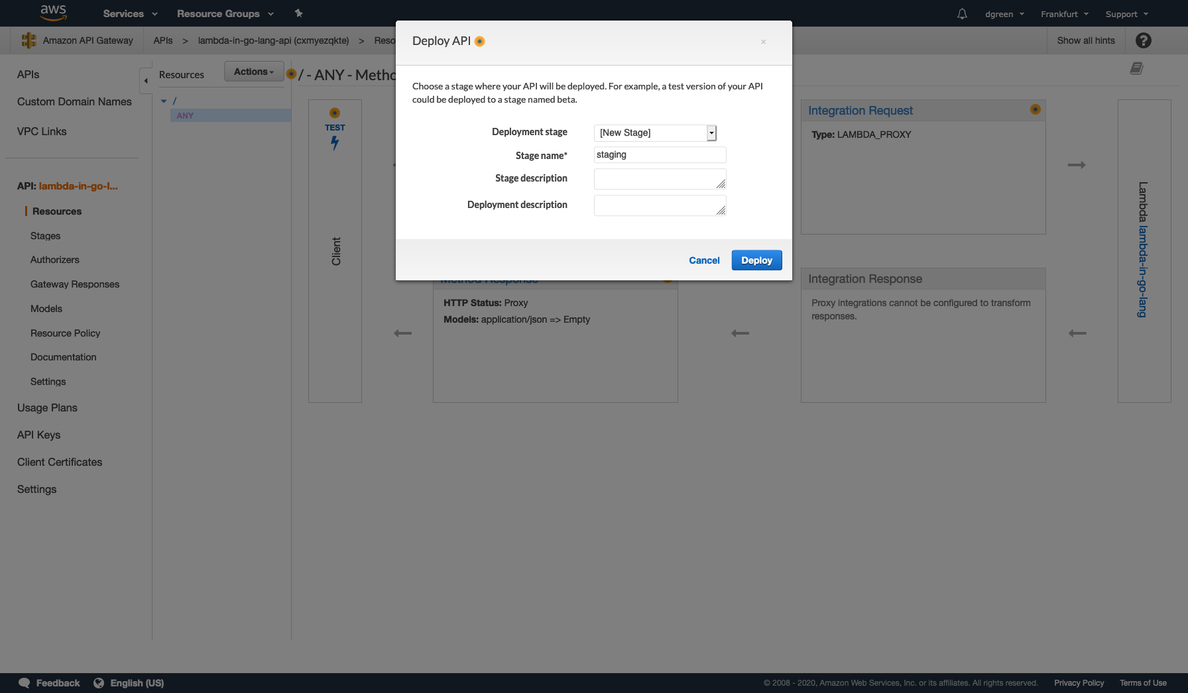Click the Integration Response panel heading

(864, 279)
